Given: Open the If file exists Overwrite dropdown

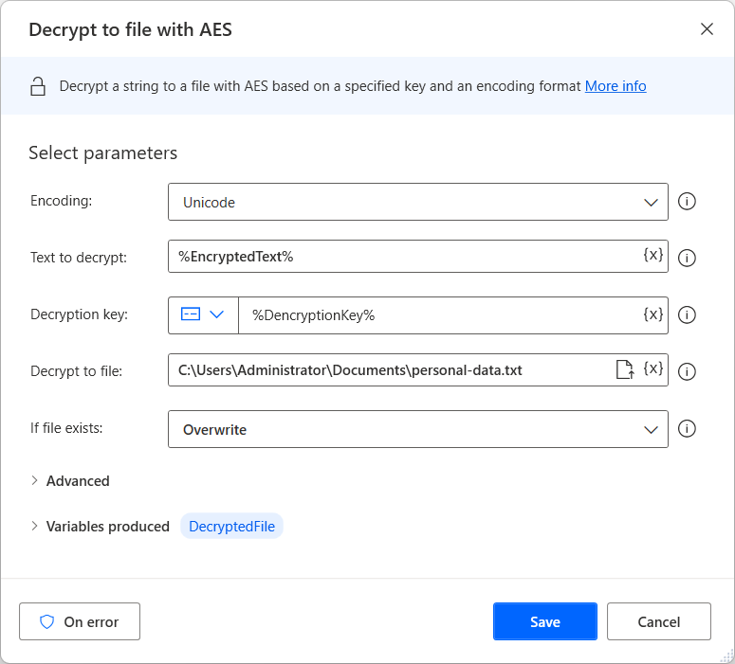Looking at the screenshot, I should [417, 429].
